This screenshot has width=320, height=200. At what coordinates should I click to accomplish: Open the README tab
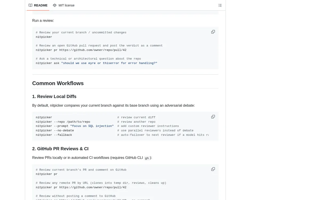click(38, 5)
